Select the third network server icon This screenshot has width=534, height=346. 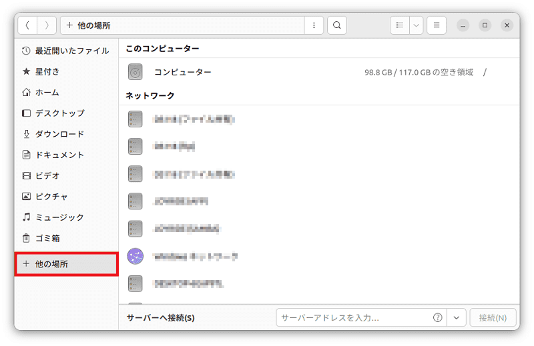pyautogui.click(x=136, y=174)
